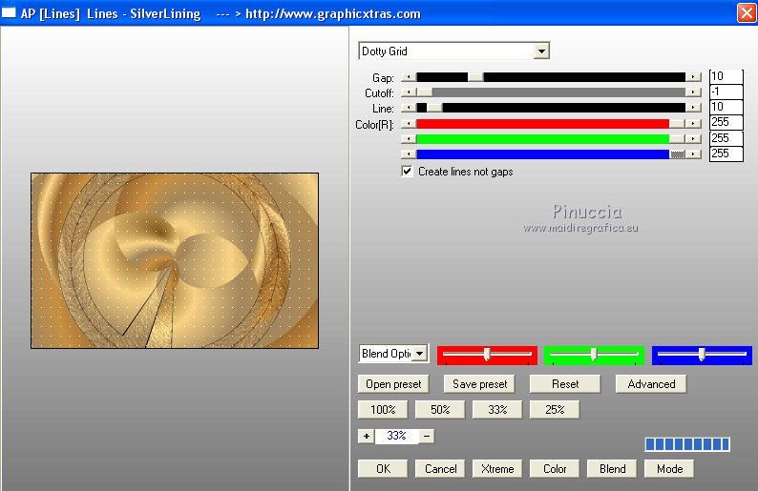Adjust the red blend slider handle
The width and height of the screenshot is (758, 491).
487,355
